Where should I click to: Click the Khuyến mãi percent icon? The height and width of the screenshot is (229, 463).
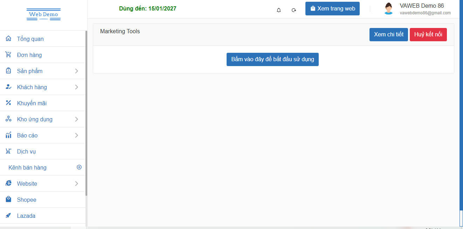tap(9, 103)
